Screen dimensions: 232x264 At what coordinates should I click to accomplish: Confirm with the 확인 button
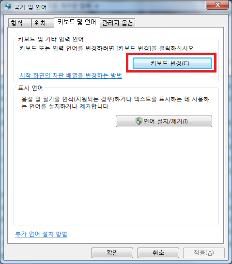[x=112, y=252]
